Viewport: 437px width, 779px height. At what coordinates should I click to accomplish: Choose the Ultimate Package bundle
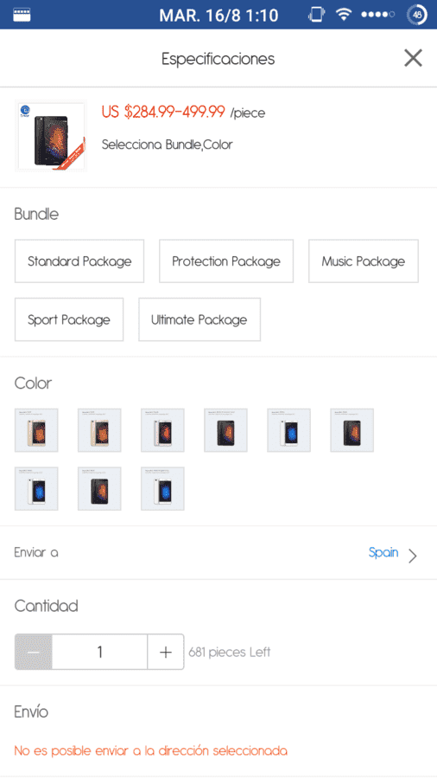(x=199, y=319)
